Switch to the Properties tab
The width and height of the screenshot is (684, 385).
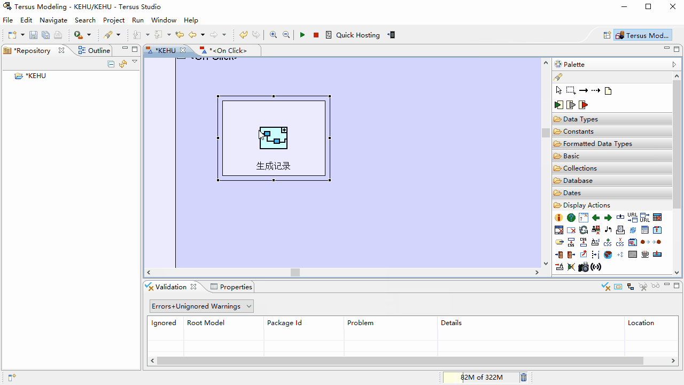(x=231, y=287)
